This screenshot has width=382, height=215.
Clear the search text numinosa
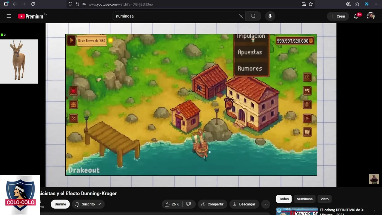(x=241, y=16)
